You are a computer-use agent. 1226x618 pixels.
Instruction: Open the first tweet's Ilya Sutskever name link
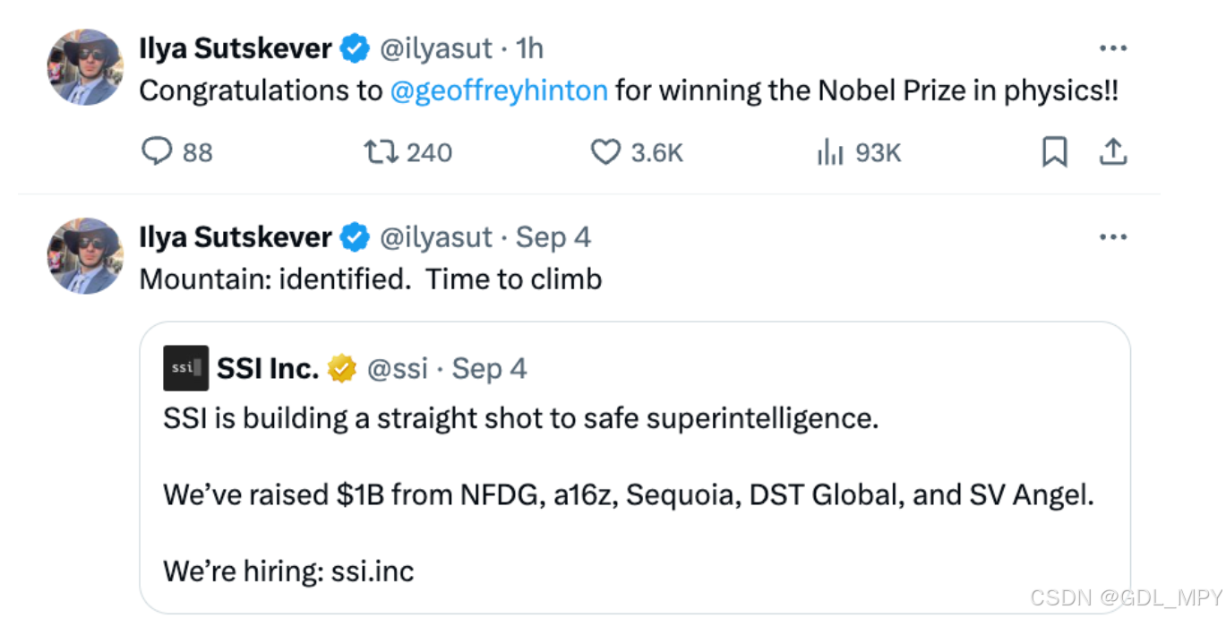point(236,48)
